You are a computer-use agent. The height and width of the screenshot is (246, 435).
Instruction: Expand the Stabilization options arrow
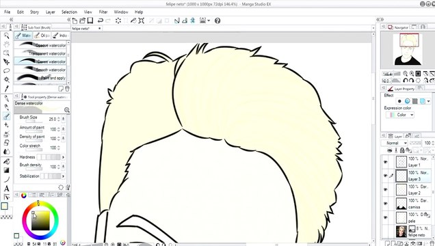[63, 176]
